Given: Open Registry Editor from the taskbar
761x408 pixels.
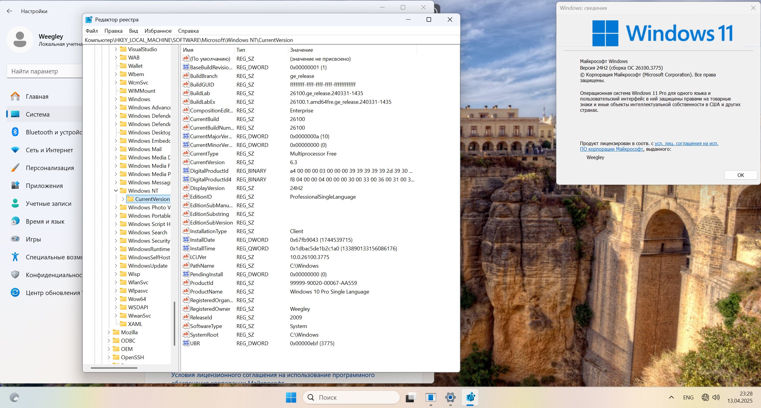Looking at the screenshot, I should [470, 397].
